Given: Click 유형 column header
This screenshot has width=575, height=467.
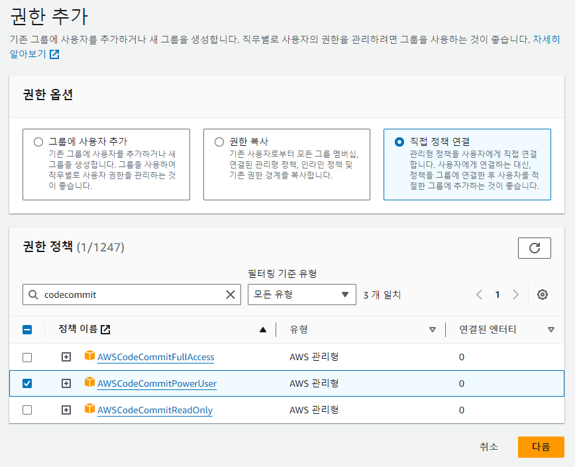Looking at the screenshot, I should (299, 329).
